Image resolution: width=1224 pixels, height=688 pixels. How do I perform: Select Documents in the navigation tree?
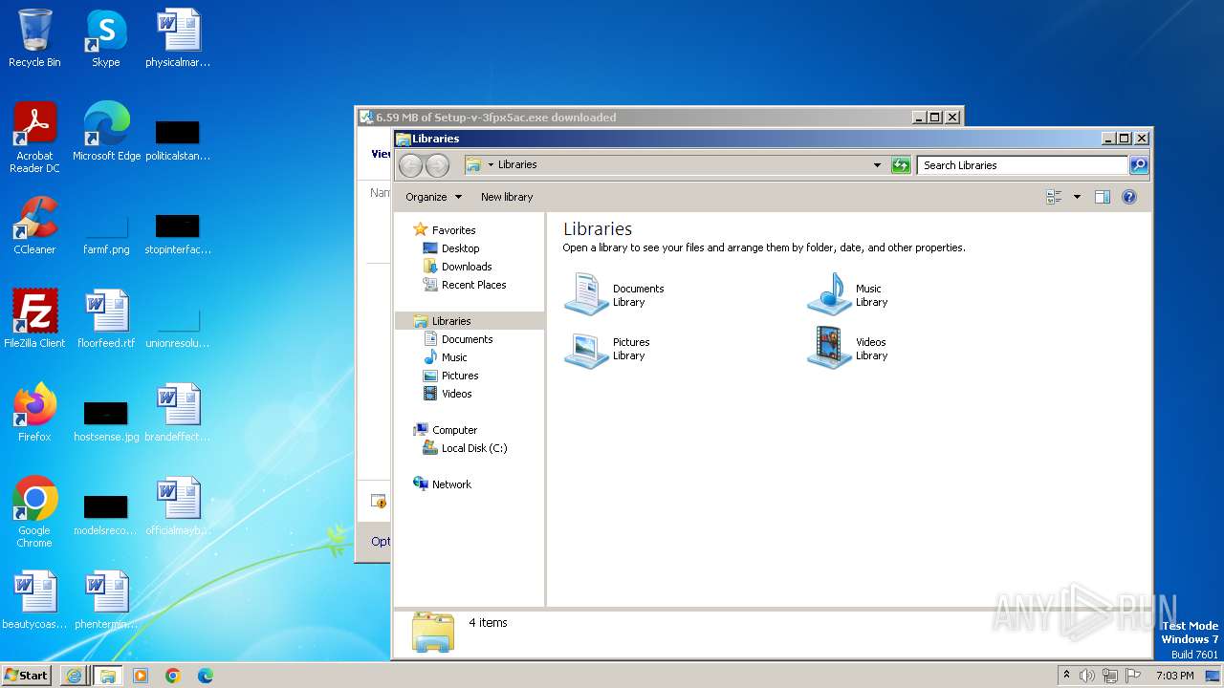point(467,339)
